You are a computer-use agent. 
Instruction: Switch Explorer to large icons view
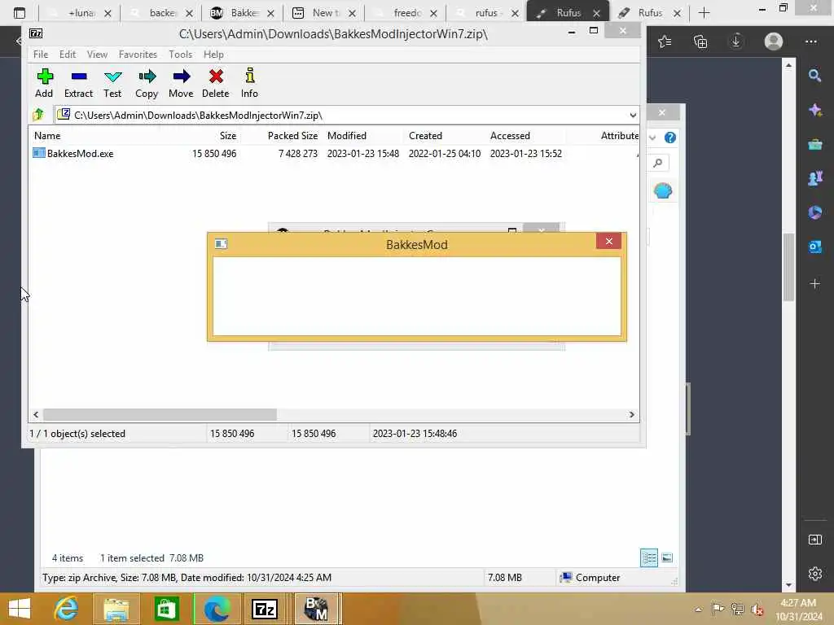(667, 558)
